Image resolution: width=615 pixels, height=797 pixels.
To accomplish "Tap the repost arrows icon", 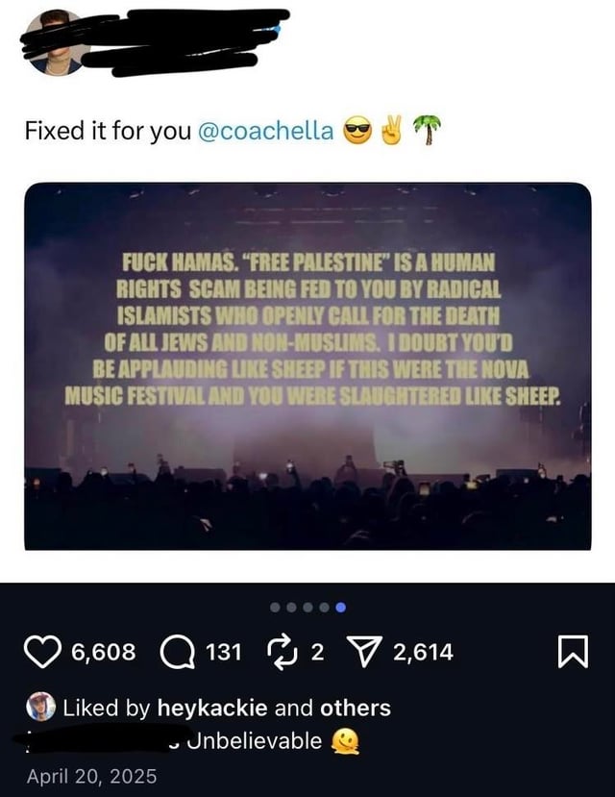I will (x=278, y=653).
